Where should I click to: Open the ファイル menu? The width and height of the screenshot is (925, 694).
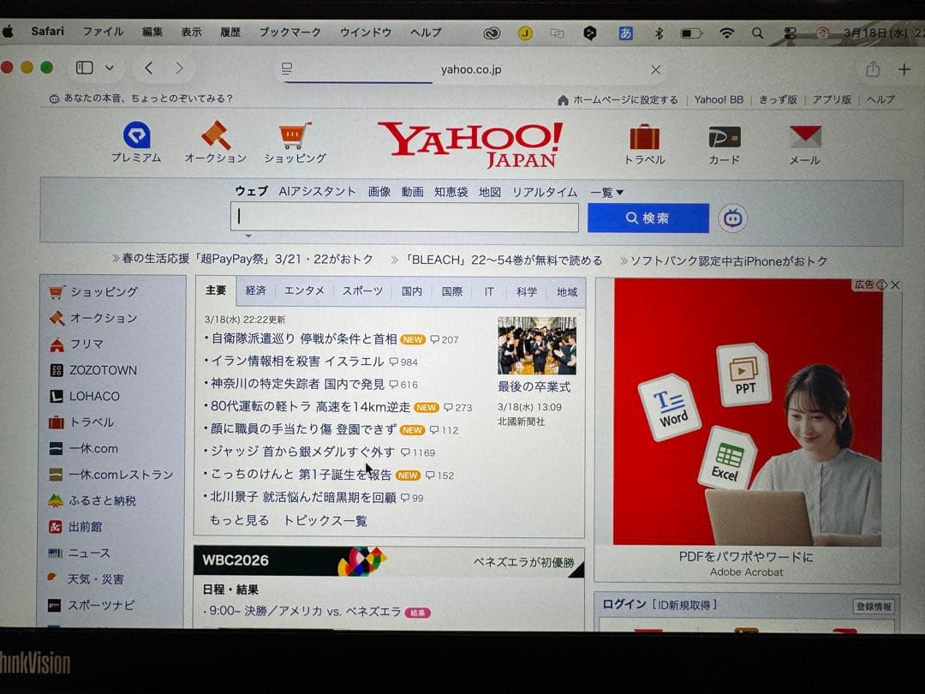click(103, 32)
